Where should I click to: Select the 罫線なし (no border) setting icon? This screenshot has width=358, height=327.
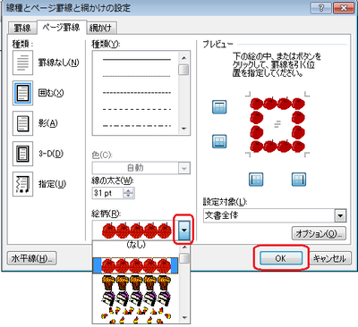tap(22, 63)
